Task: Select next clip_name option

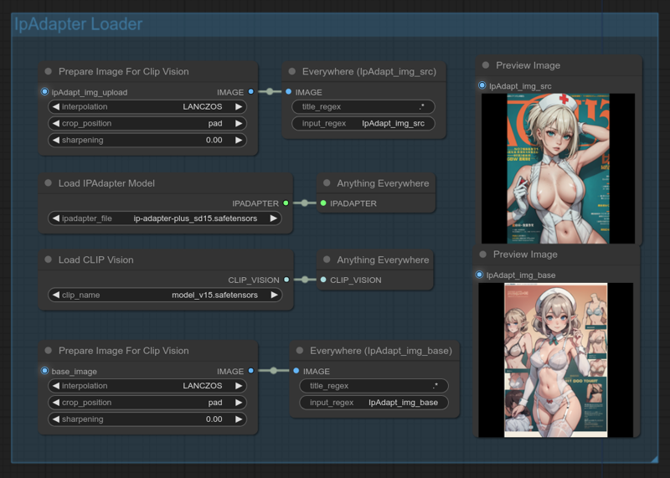Action: tap(274, 295)
